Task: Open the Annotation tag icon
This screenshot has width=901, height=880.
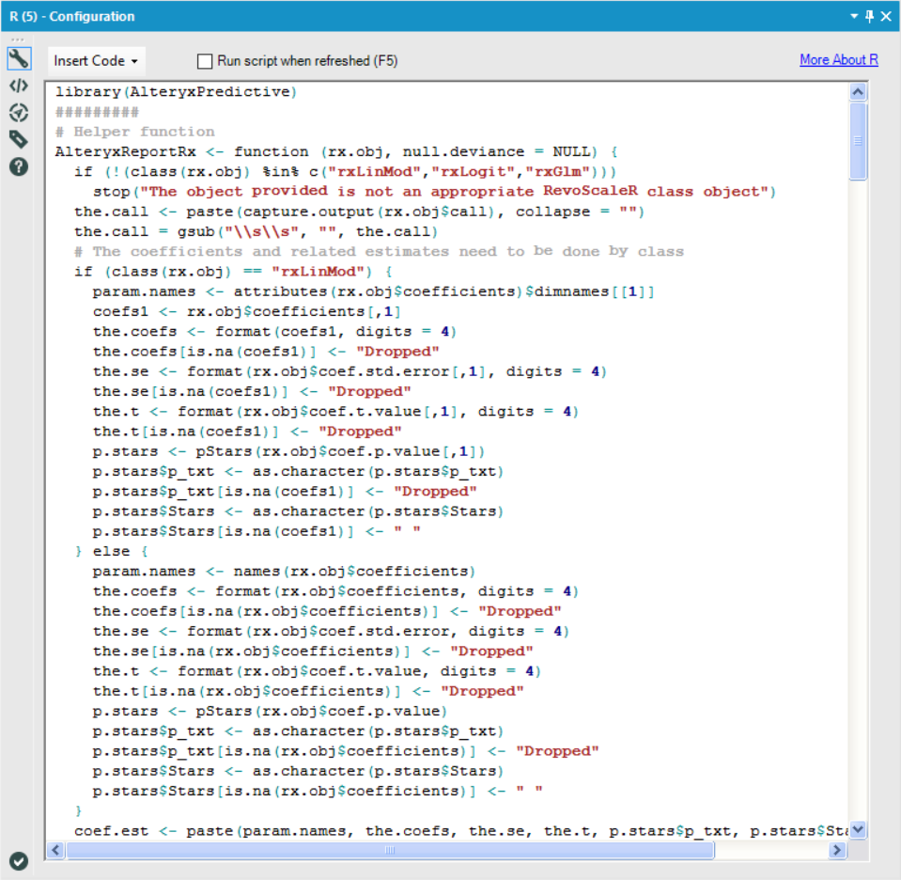Action: [19, 139]
